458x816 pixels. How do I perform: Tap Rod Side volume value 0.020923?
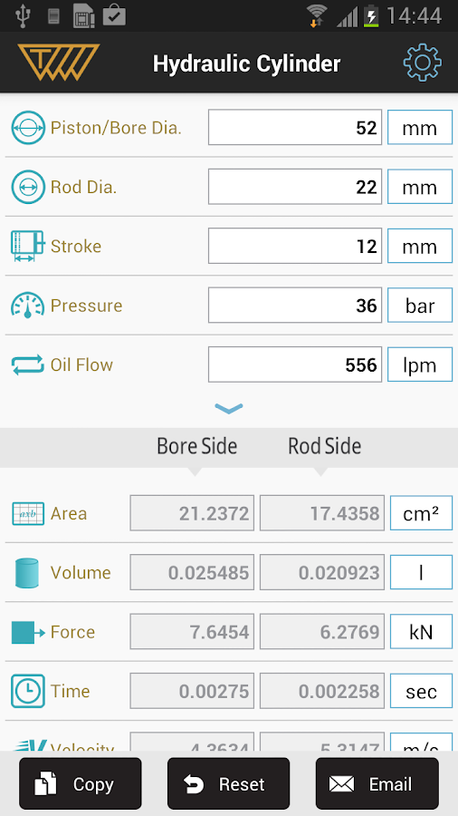click(322, 572)
